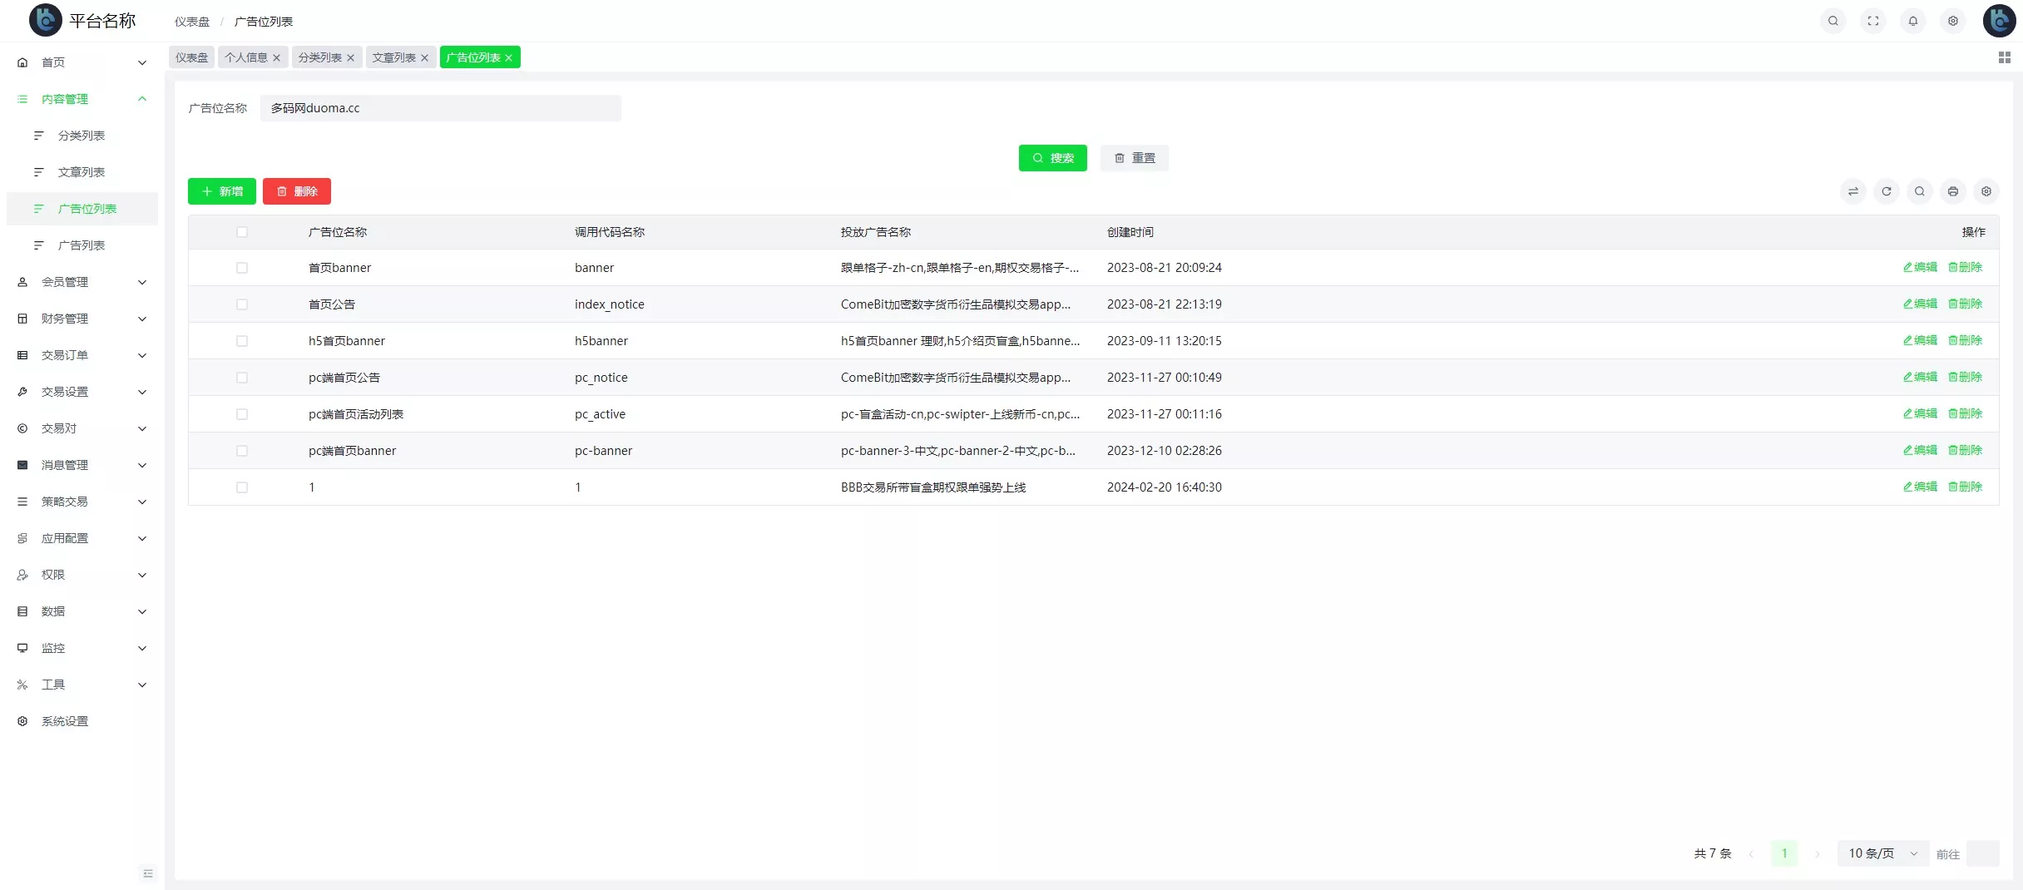
Task: Collapse the sidebar using the bottom fold icon
Action: click(148, 873)
